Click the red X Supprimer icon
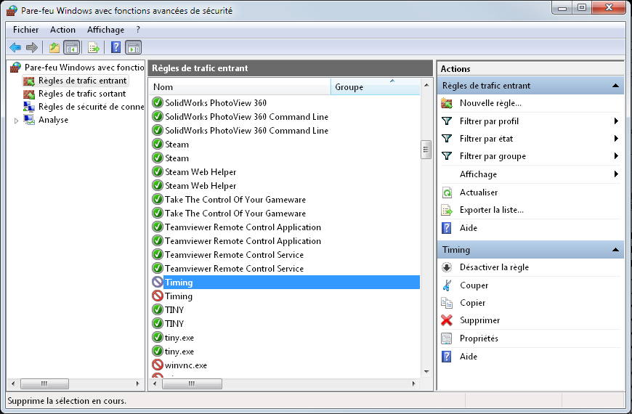Viewport: 632px width, 414px height. tap(447, 320)
